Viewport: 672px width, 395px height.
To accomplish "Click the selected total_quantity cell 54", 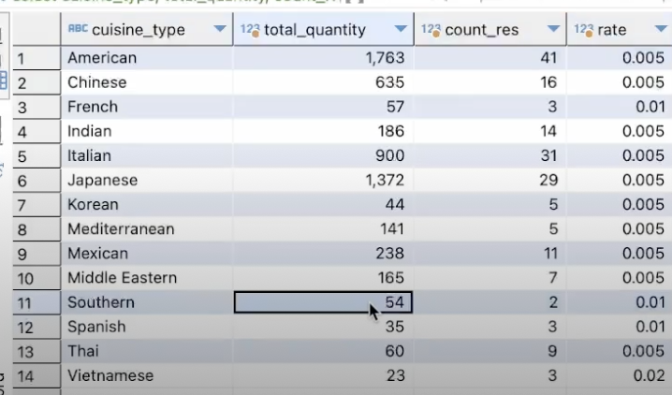I will click(324, 302).
